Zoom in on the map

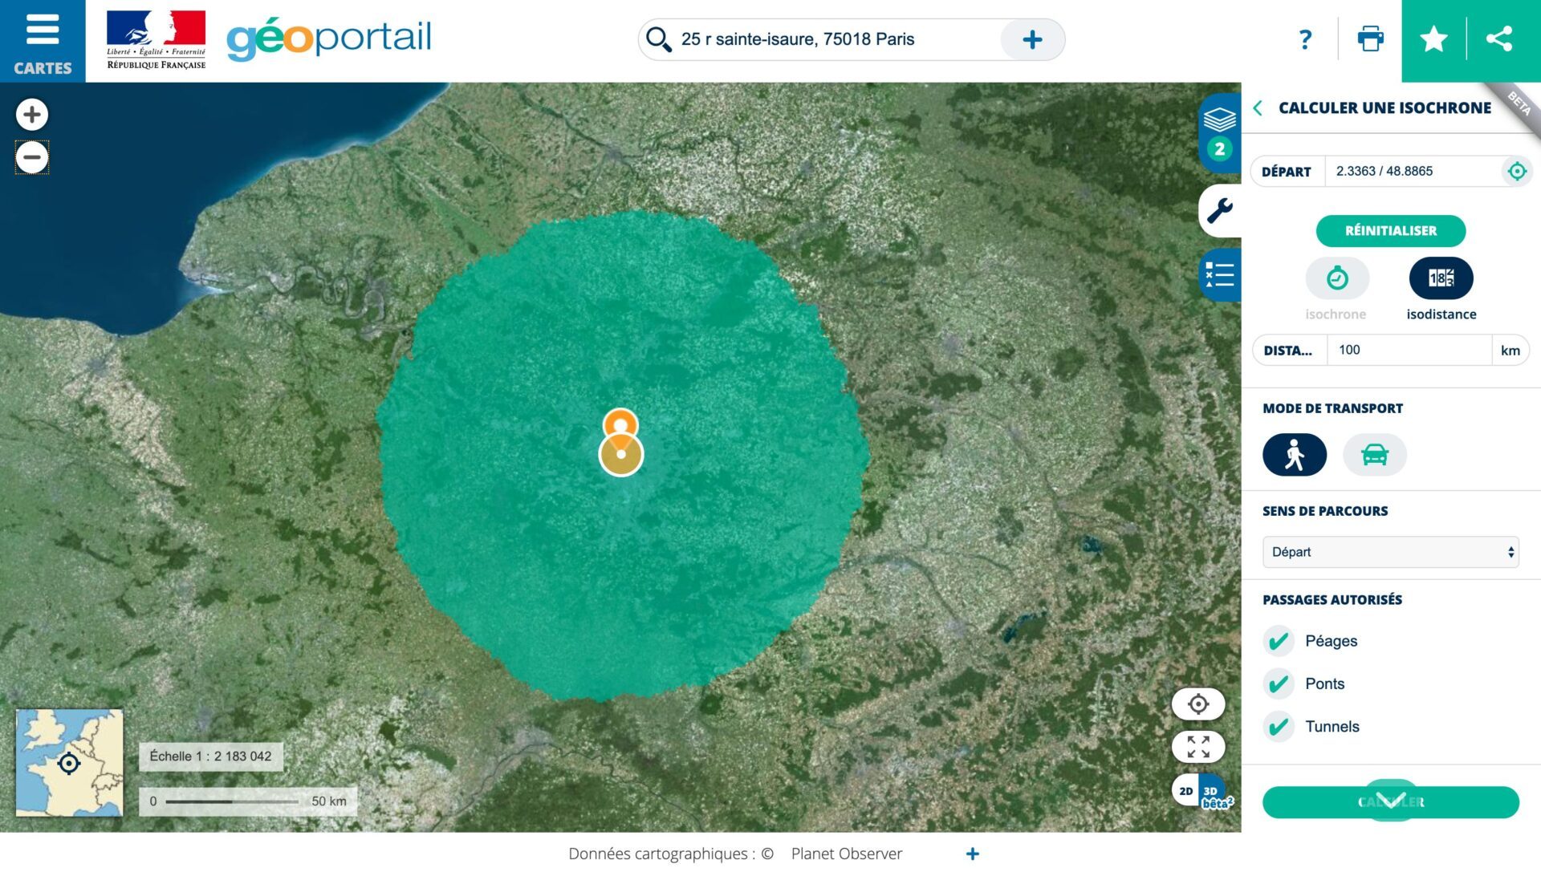point(32,115)
